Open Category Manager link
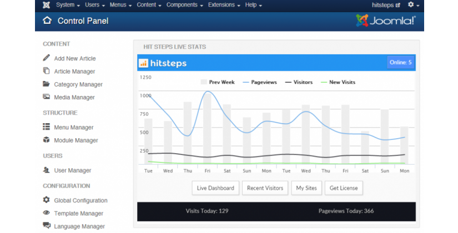This screenshot has height=233, width=458. tap(78, 84)
